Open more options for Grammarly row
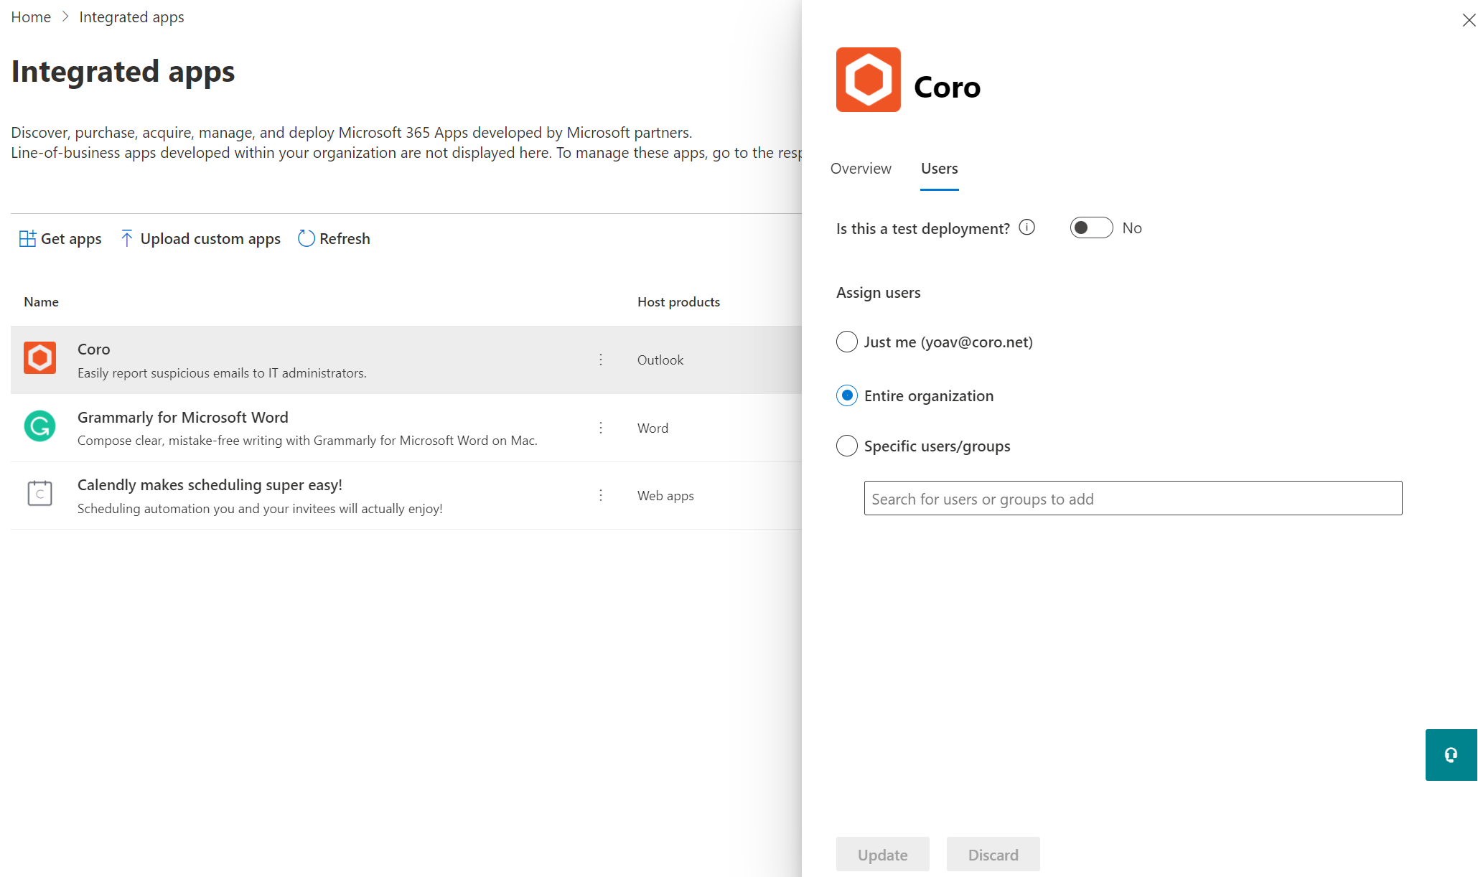 (x=601, y=428)
